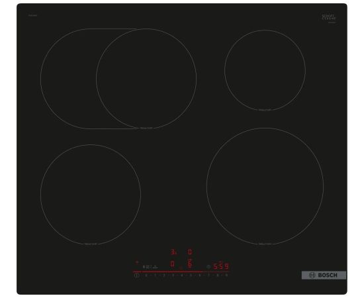Set power level 9 on the slider scale
The width and height of the screenshot is (364, 298).
(226, 275)
